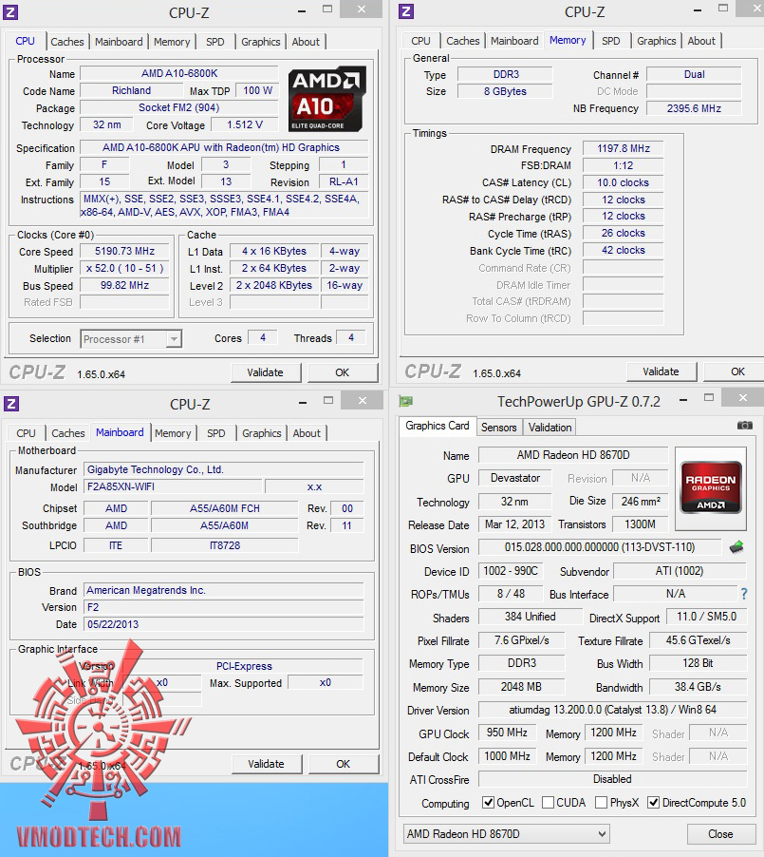The height and width of the screenshot is (857, 764).
Task: Toggle the PhysX checkbox
Action: tap(601, 802)
